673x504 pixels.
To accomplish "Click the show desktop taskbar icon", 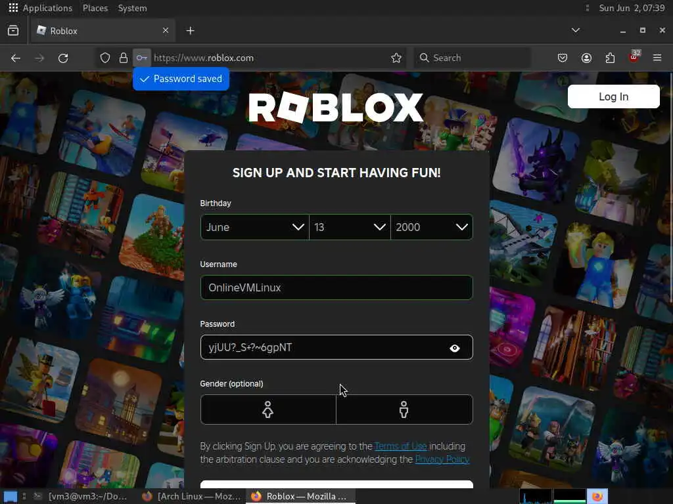I will point(11,497).
